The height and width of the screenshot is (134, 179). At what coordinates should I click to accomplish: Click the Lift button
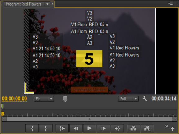[x=133, y=128]
